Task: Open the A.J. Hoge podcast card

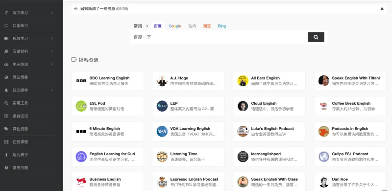Action: tap(189, 81)
